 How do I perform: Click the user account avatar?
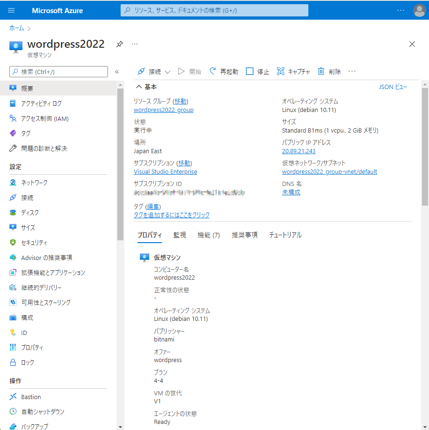point(420,10)
